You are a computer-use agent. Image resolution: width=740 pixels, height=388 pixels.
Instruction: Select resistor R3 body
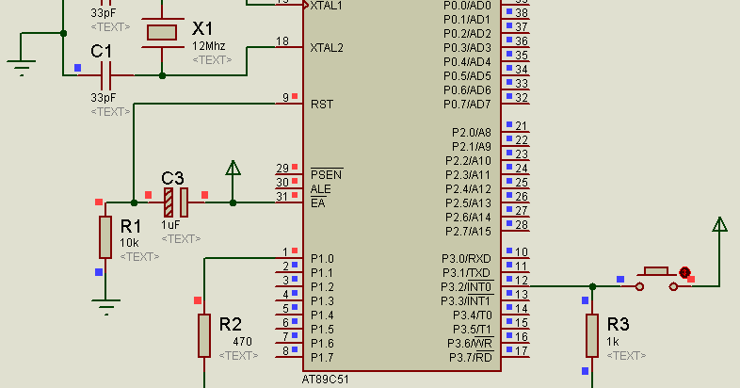pos(592,335)
